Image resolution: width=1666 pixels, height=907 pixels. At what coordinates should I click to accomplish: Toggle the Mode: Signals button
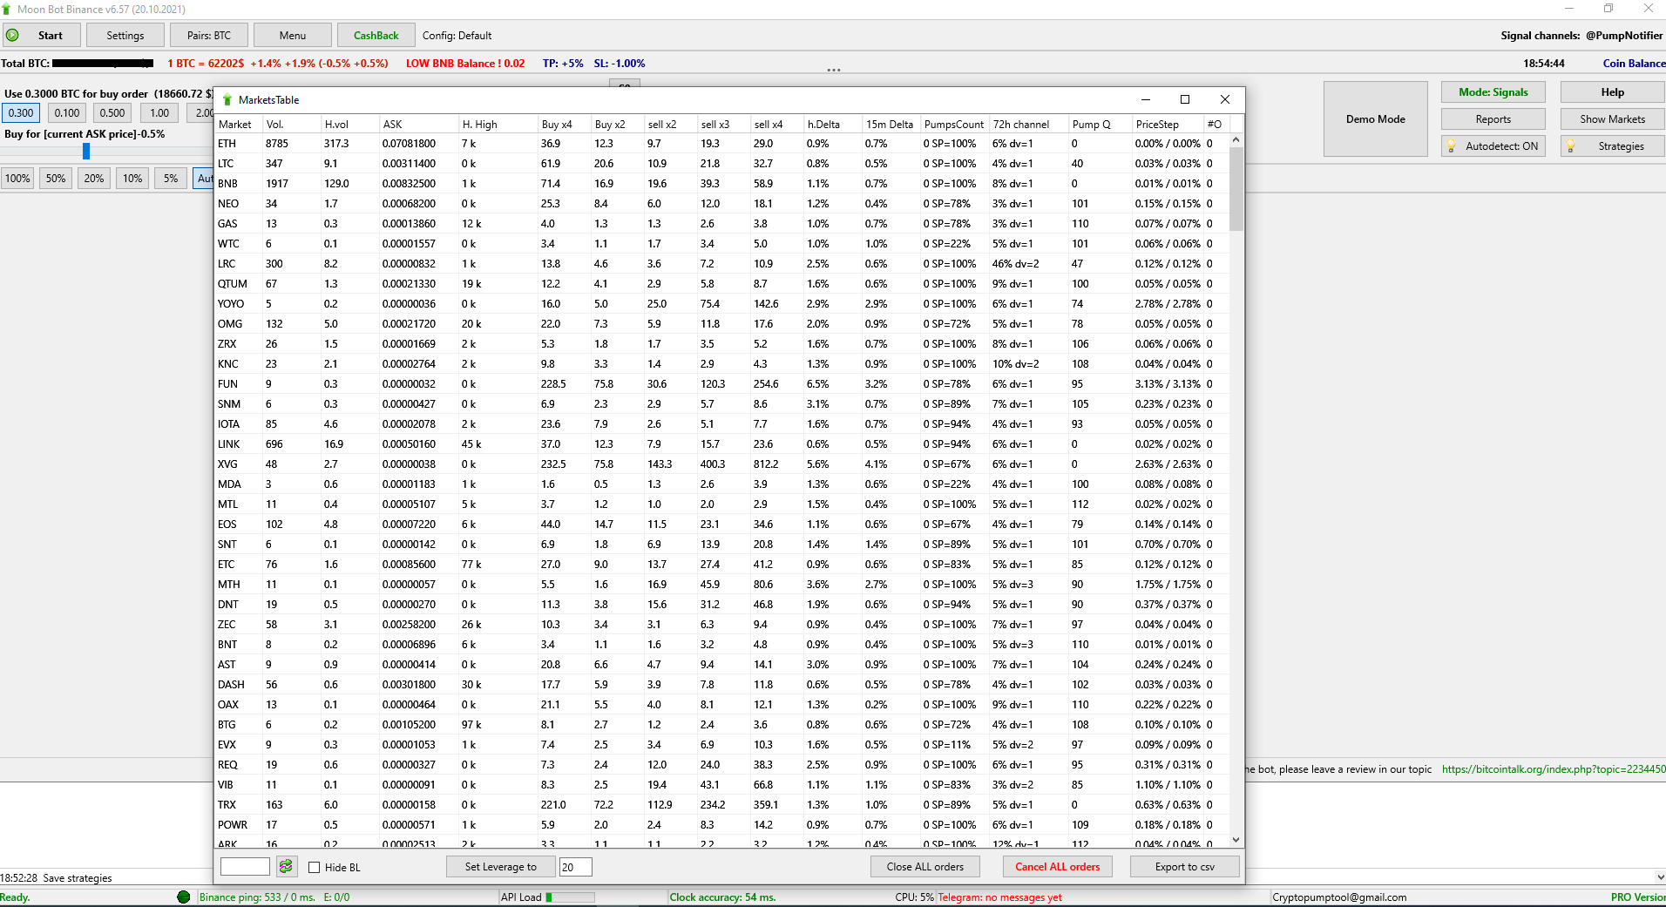1493,92
